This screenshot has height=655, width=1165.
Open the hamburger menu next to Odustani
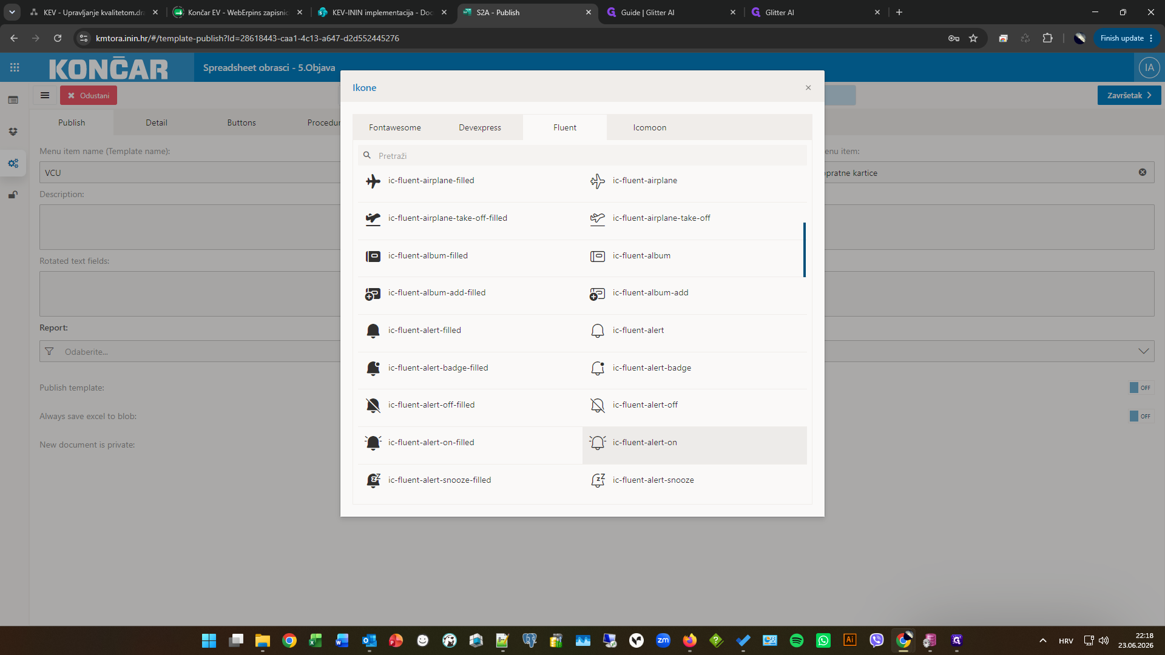tap(45, 95)
